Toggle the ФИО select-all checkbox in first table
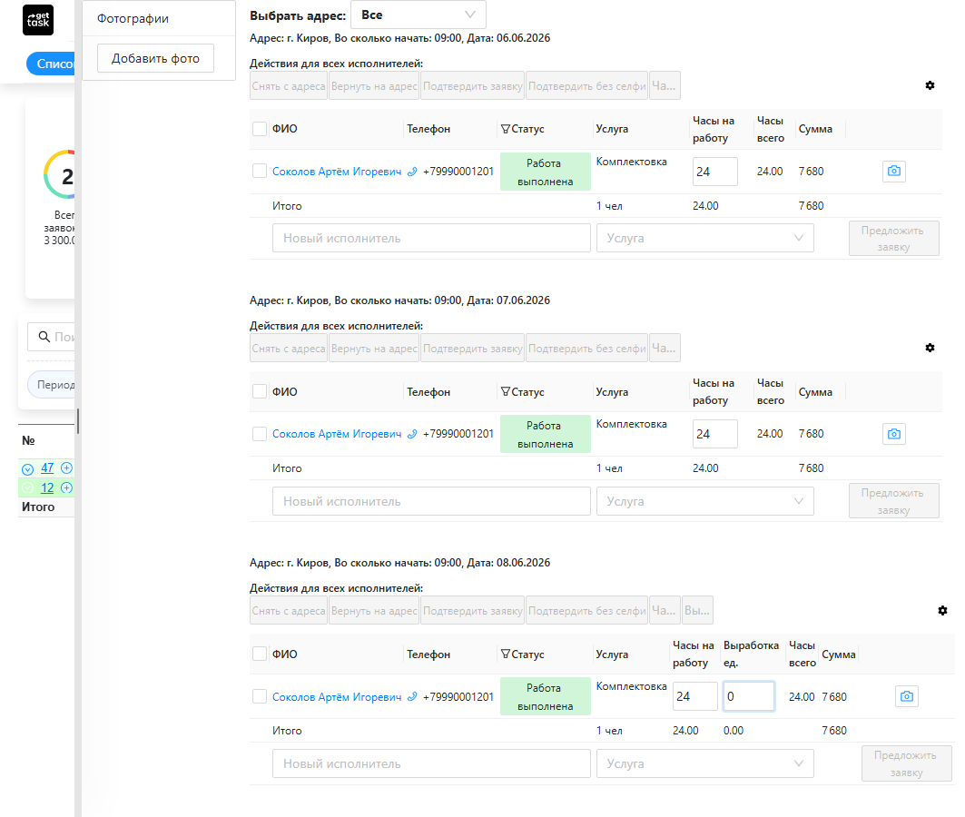The height and width of the screenshot is (817, 965). tap(260, 129)
